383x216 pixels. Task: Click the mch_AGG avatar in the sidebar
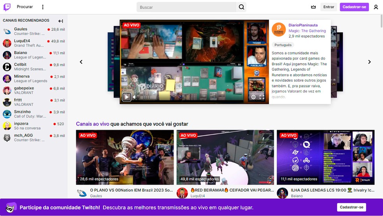[7, 138]
